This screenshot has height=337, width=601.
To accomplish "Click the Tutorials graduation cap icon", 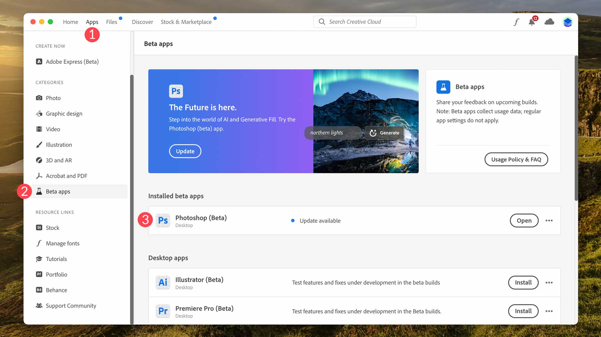I will point(39,259).
